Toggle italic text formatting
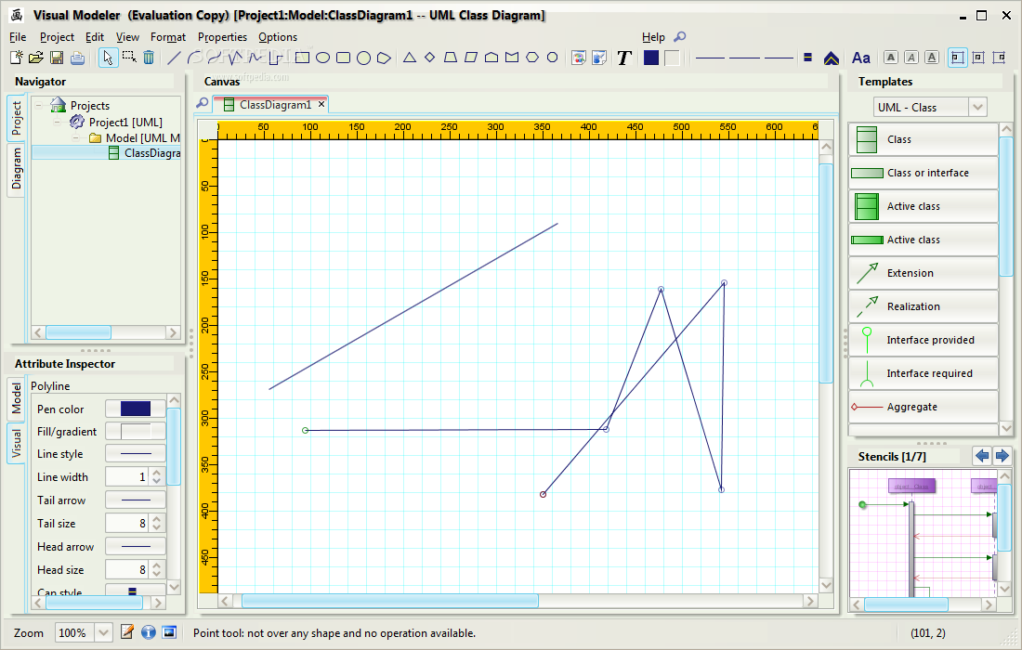The width and height of the screenshot is (1022, 650). pyautogui.click(x=911, y=58)
